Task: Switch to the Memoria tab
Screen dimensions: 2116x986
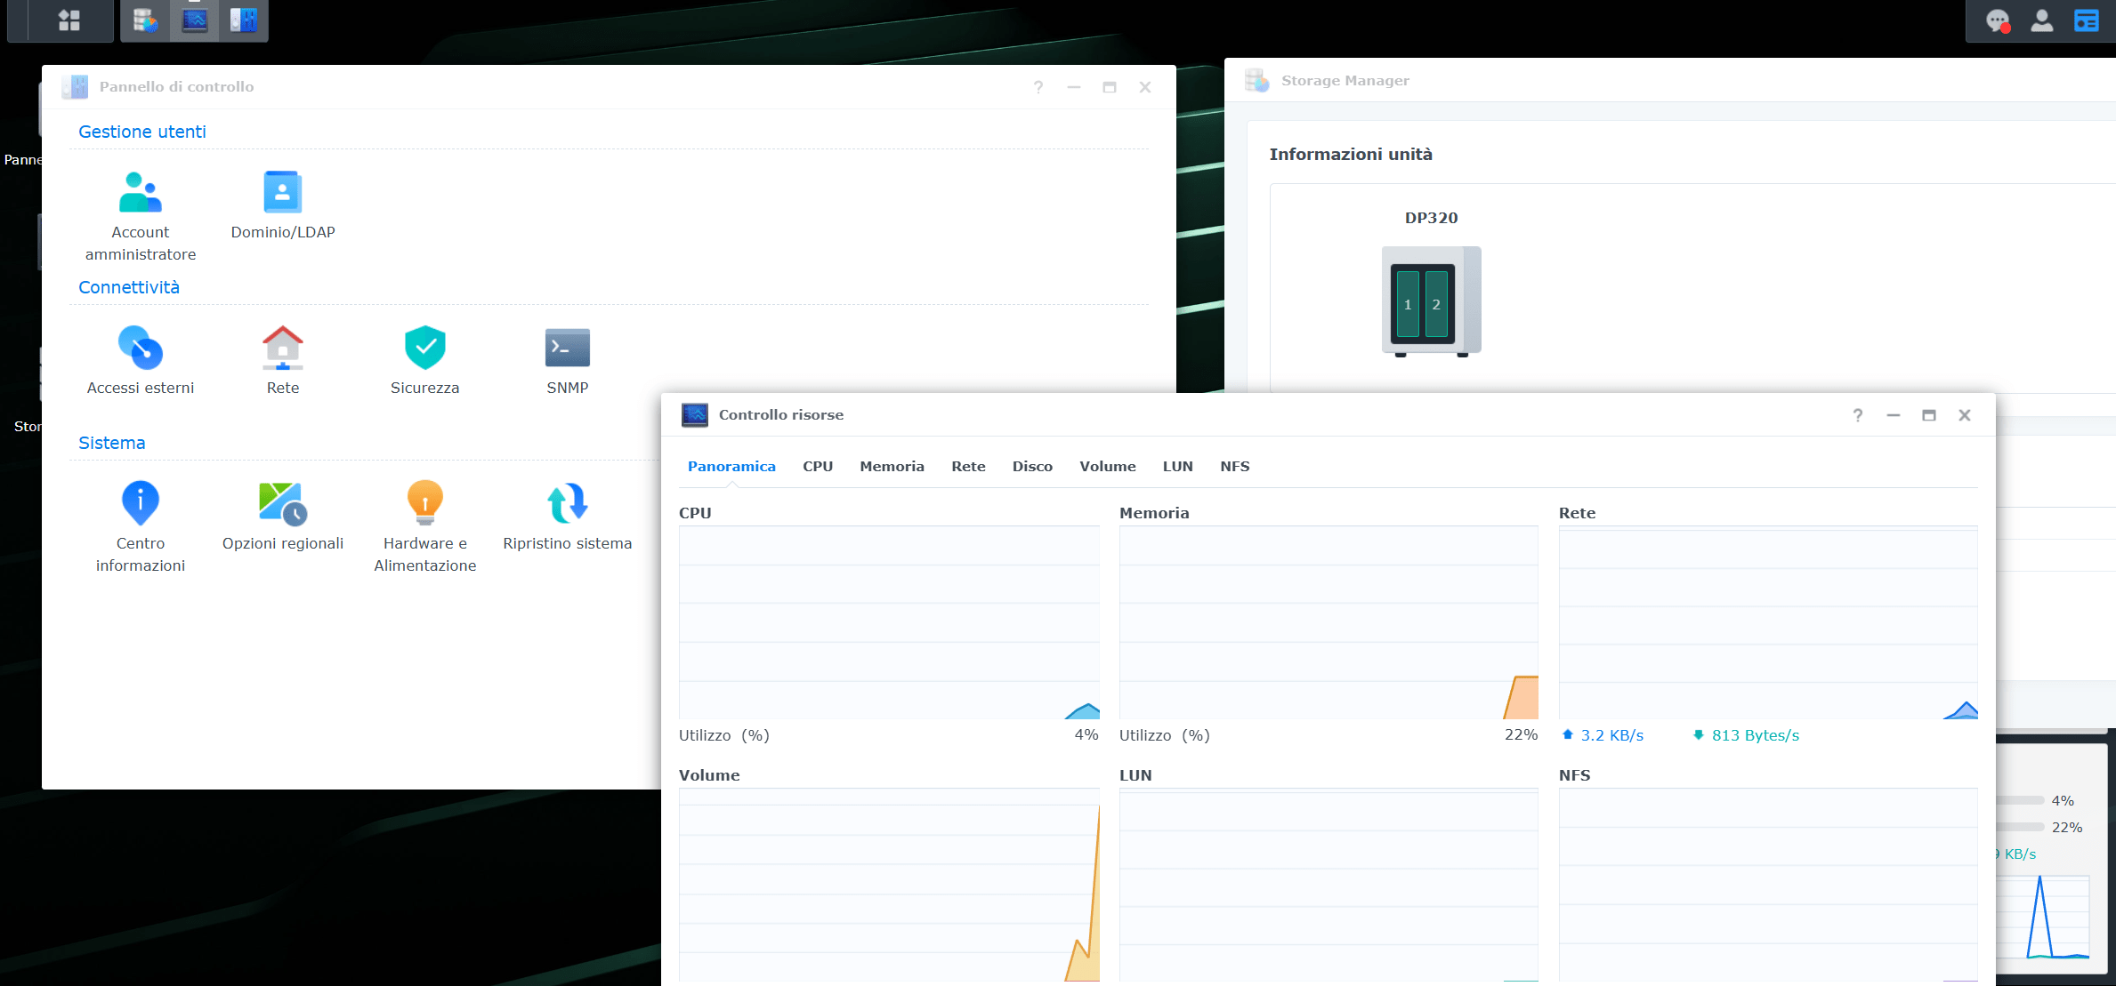Action: (892, 466)
